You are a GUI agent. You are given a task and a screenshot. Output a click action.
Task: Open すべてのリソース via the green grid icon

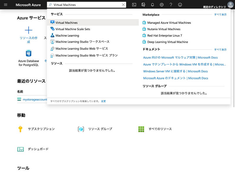(141, 129)
